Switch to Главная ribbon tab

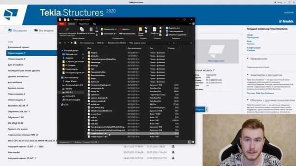click(71, 24)
